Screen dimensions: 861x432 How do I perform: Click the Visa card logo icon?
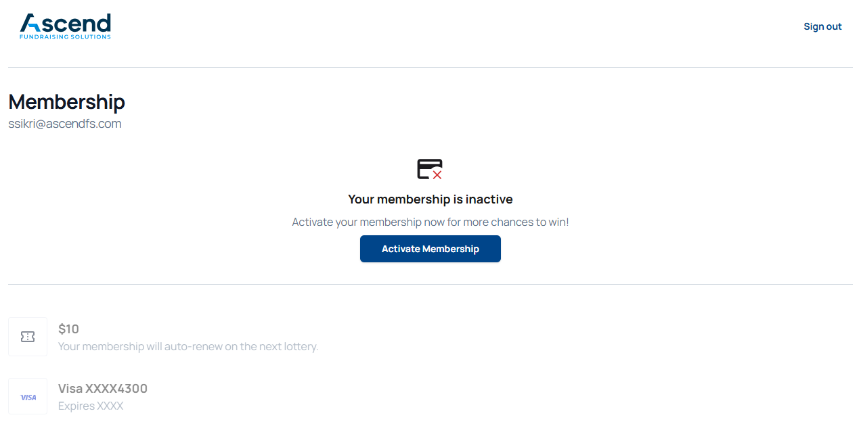(x=28, y=397)
